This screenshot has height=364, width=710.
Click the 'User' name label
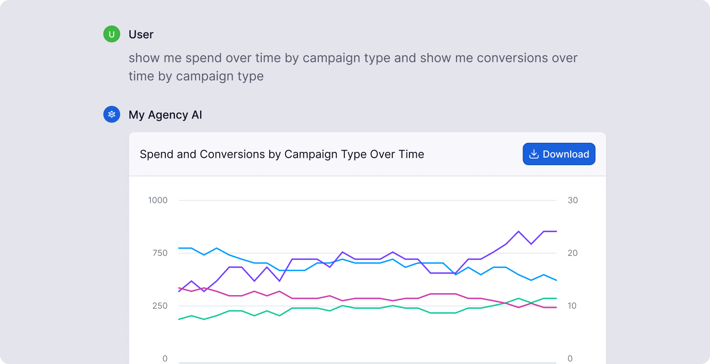140,34
